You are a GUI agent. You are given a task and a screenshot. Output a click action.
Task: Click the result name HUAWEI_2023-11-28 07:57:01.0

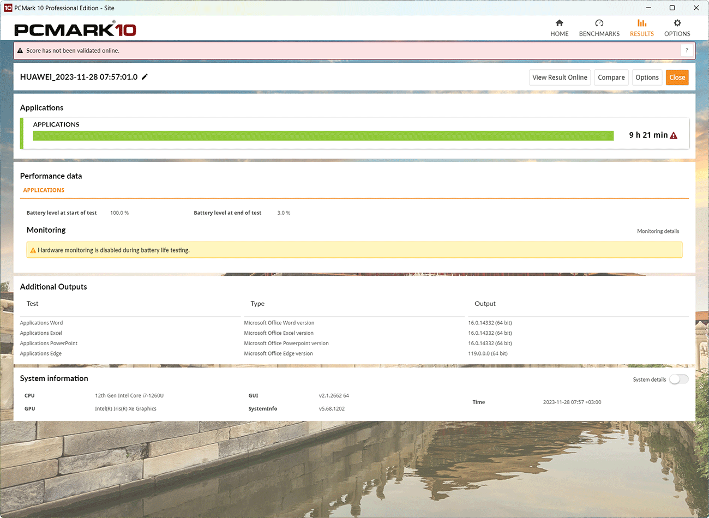click(x=79, y=77)
